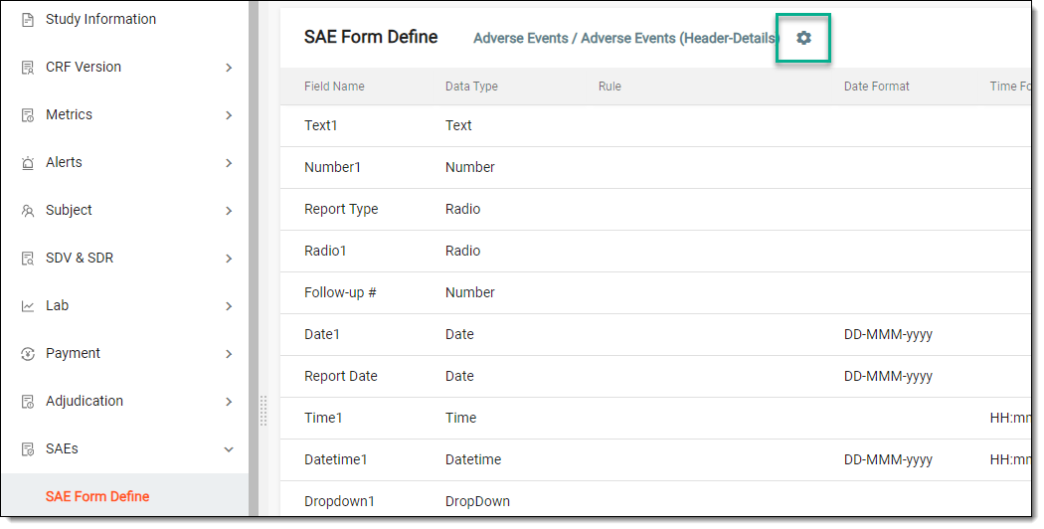
Task: Click the Data Type column header
Action: [x=471, y=86]
